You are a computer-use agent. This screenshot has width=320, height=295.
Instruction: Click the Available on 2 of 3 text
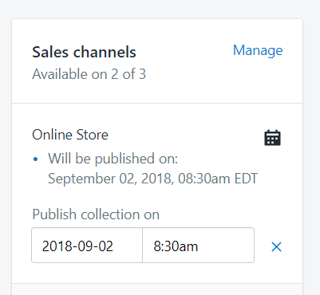pyautogui.click(x=89, y=74)
